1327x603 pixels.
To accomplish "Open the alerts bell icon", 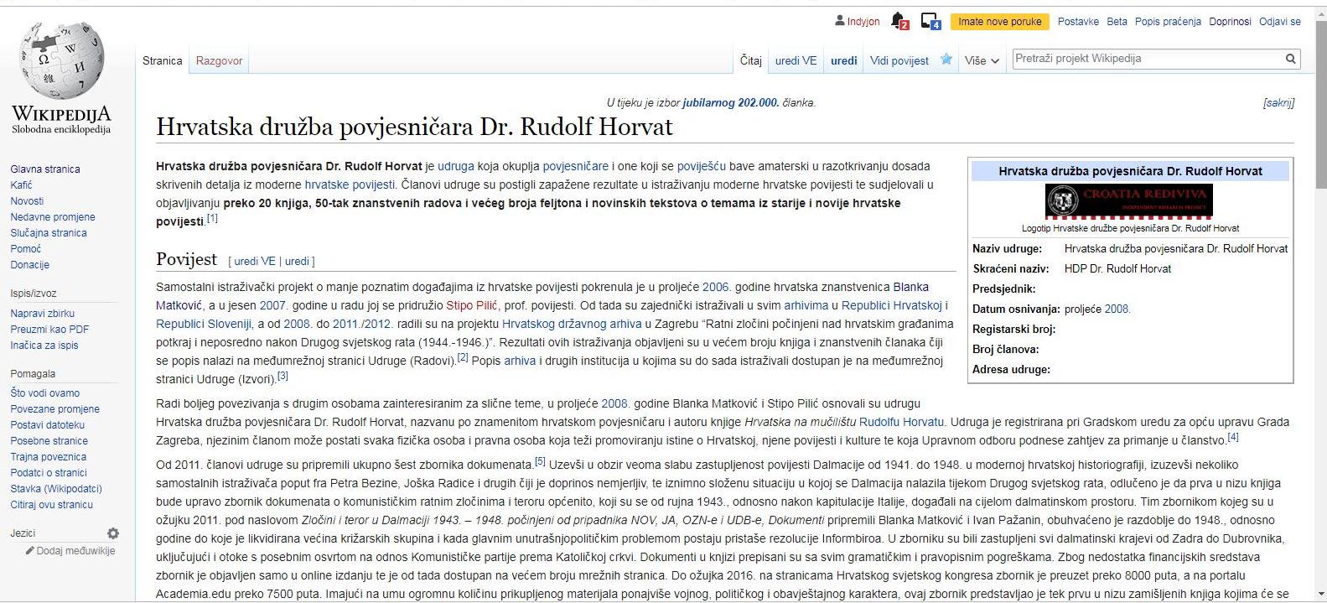I will pyautogui.click(x=899, y=21).
